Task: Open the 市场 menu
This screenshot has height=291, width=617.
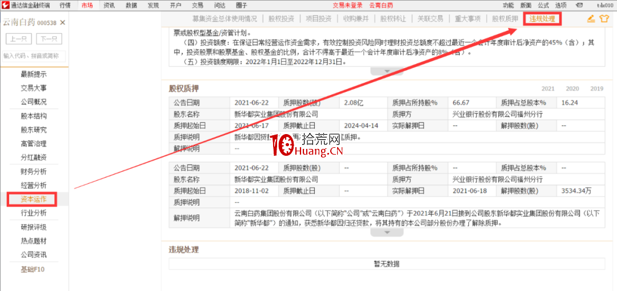Action: coord(87,5)
